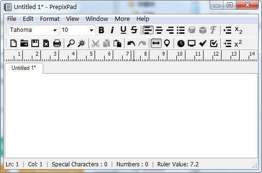Insert time with clock icon
This screenshot has width=262, height=173.
181,44
